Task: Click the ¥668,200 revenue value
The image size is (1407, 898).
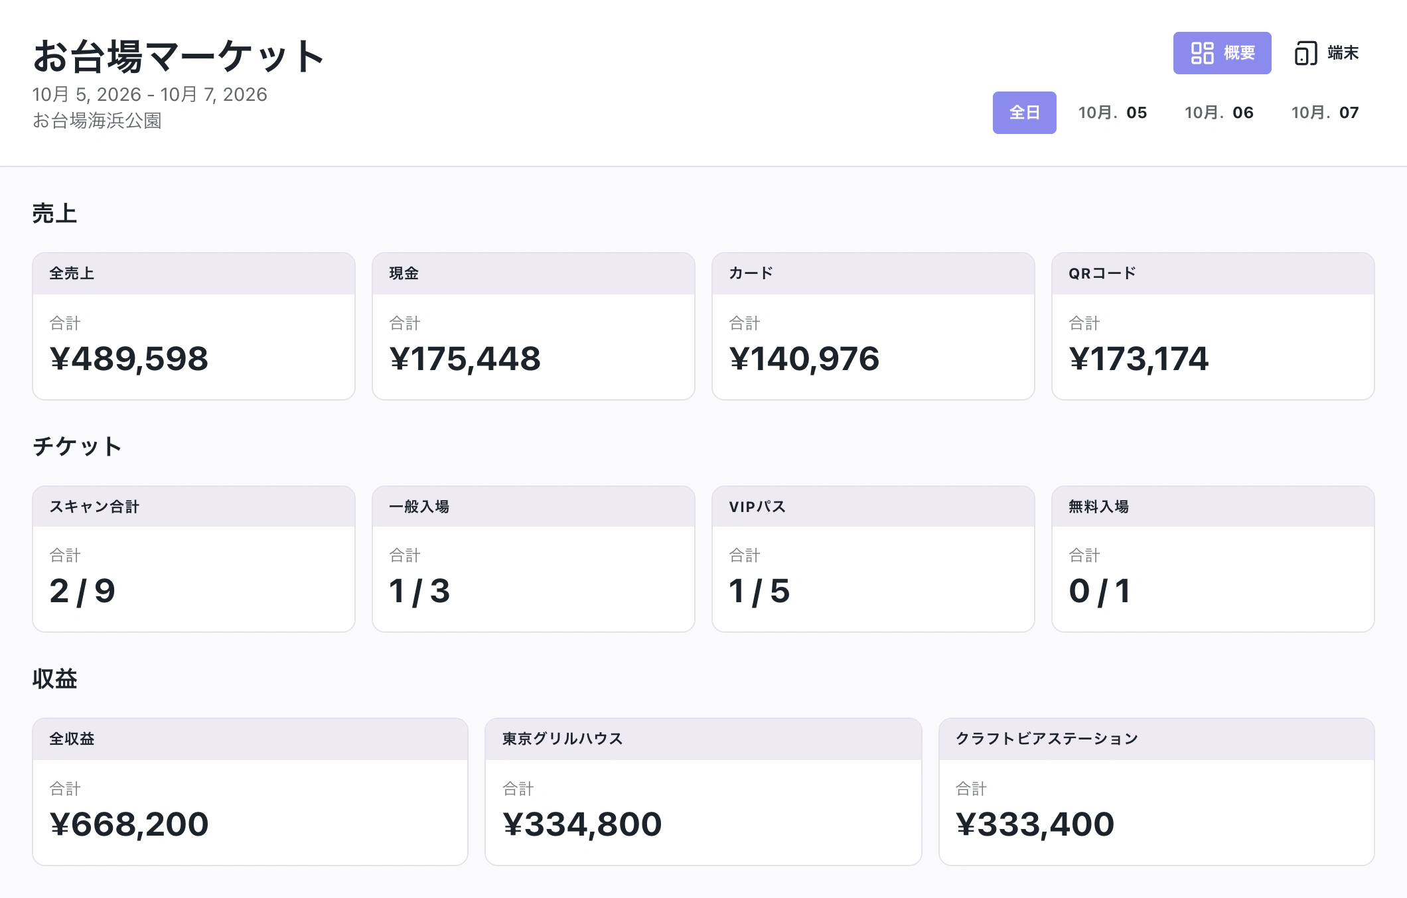Action: (x=129, y=824)
